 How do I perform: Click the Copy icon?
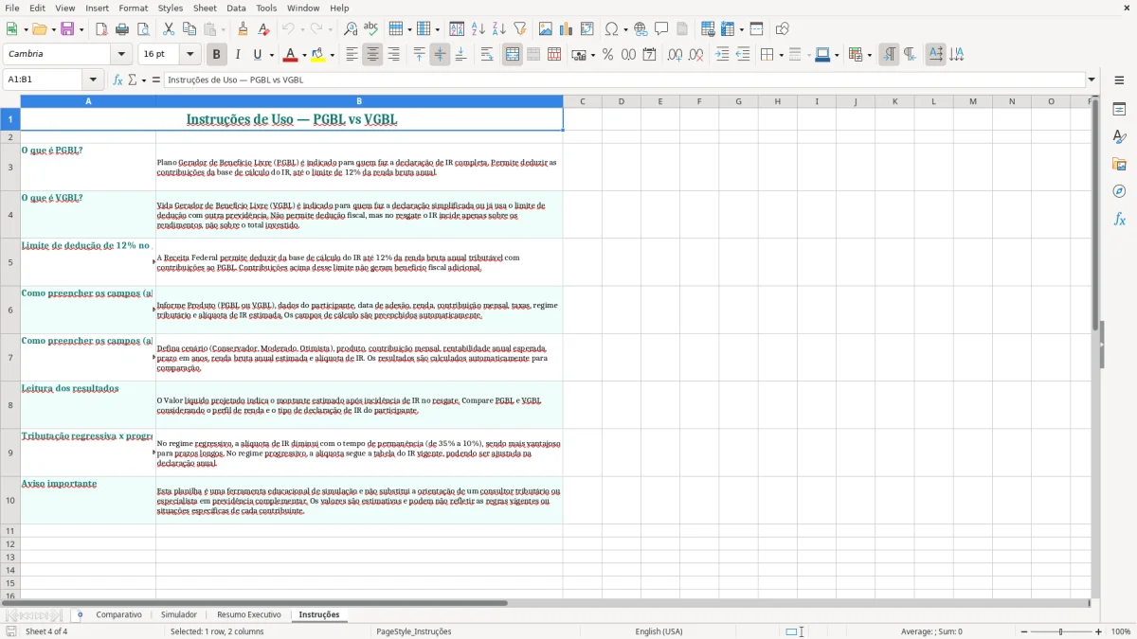tap(189, 29)
